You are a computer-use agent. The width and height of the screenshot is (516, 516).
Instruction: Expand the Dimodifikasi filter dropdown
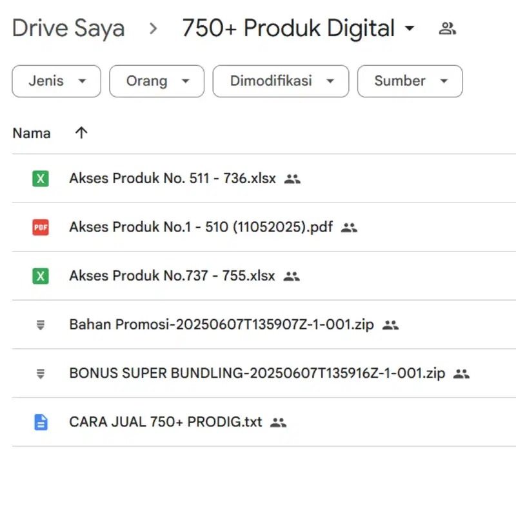click(281, 81)
